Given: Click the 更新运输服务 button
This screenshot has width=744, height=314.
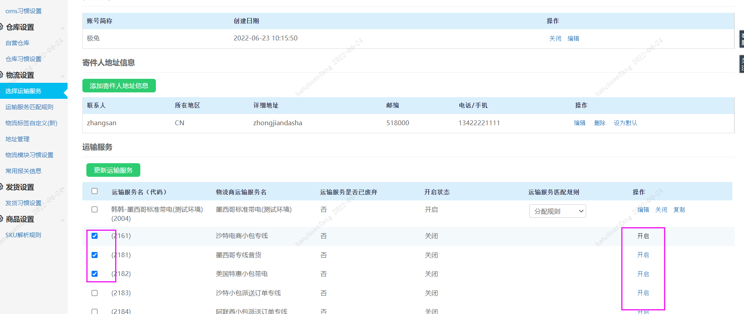Looking at the screenshot, I should click(113, 170).
